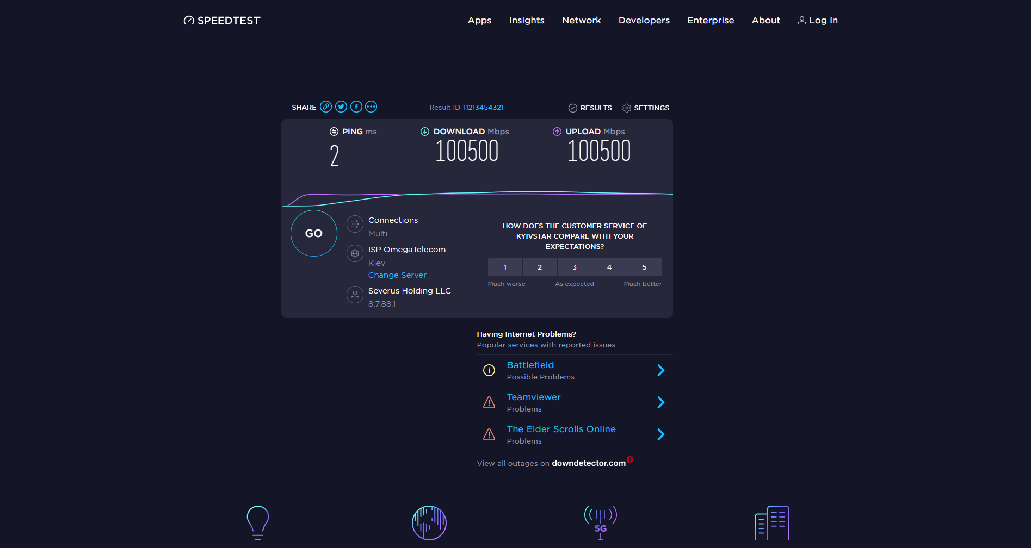Expand the Battlefield row chevron

[661, 371]
